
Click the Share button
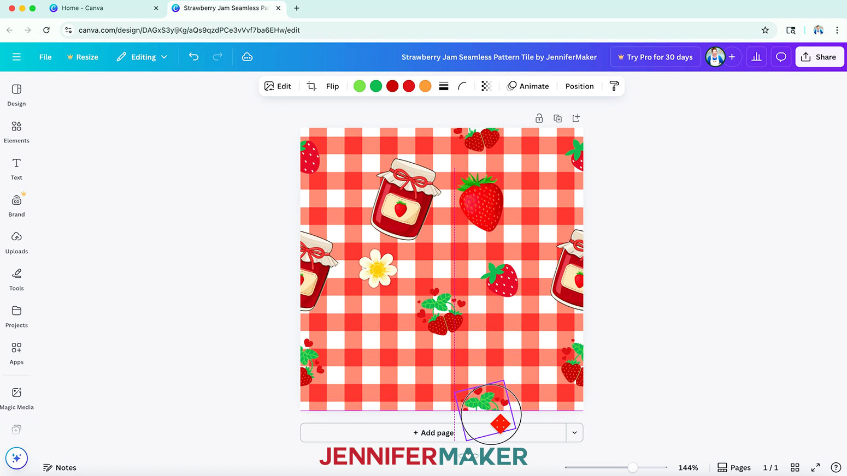coord(819,57)
